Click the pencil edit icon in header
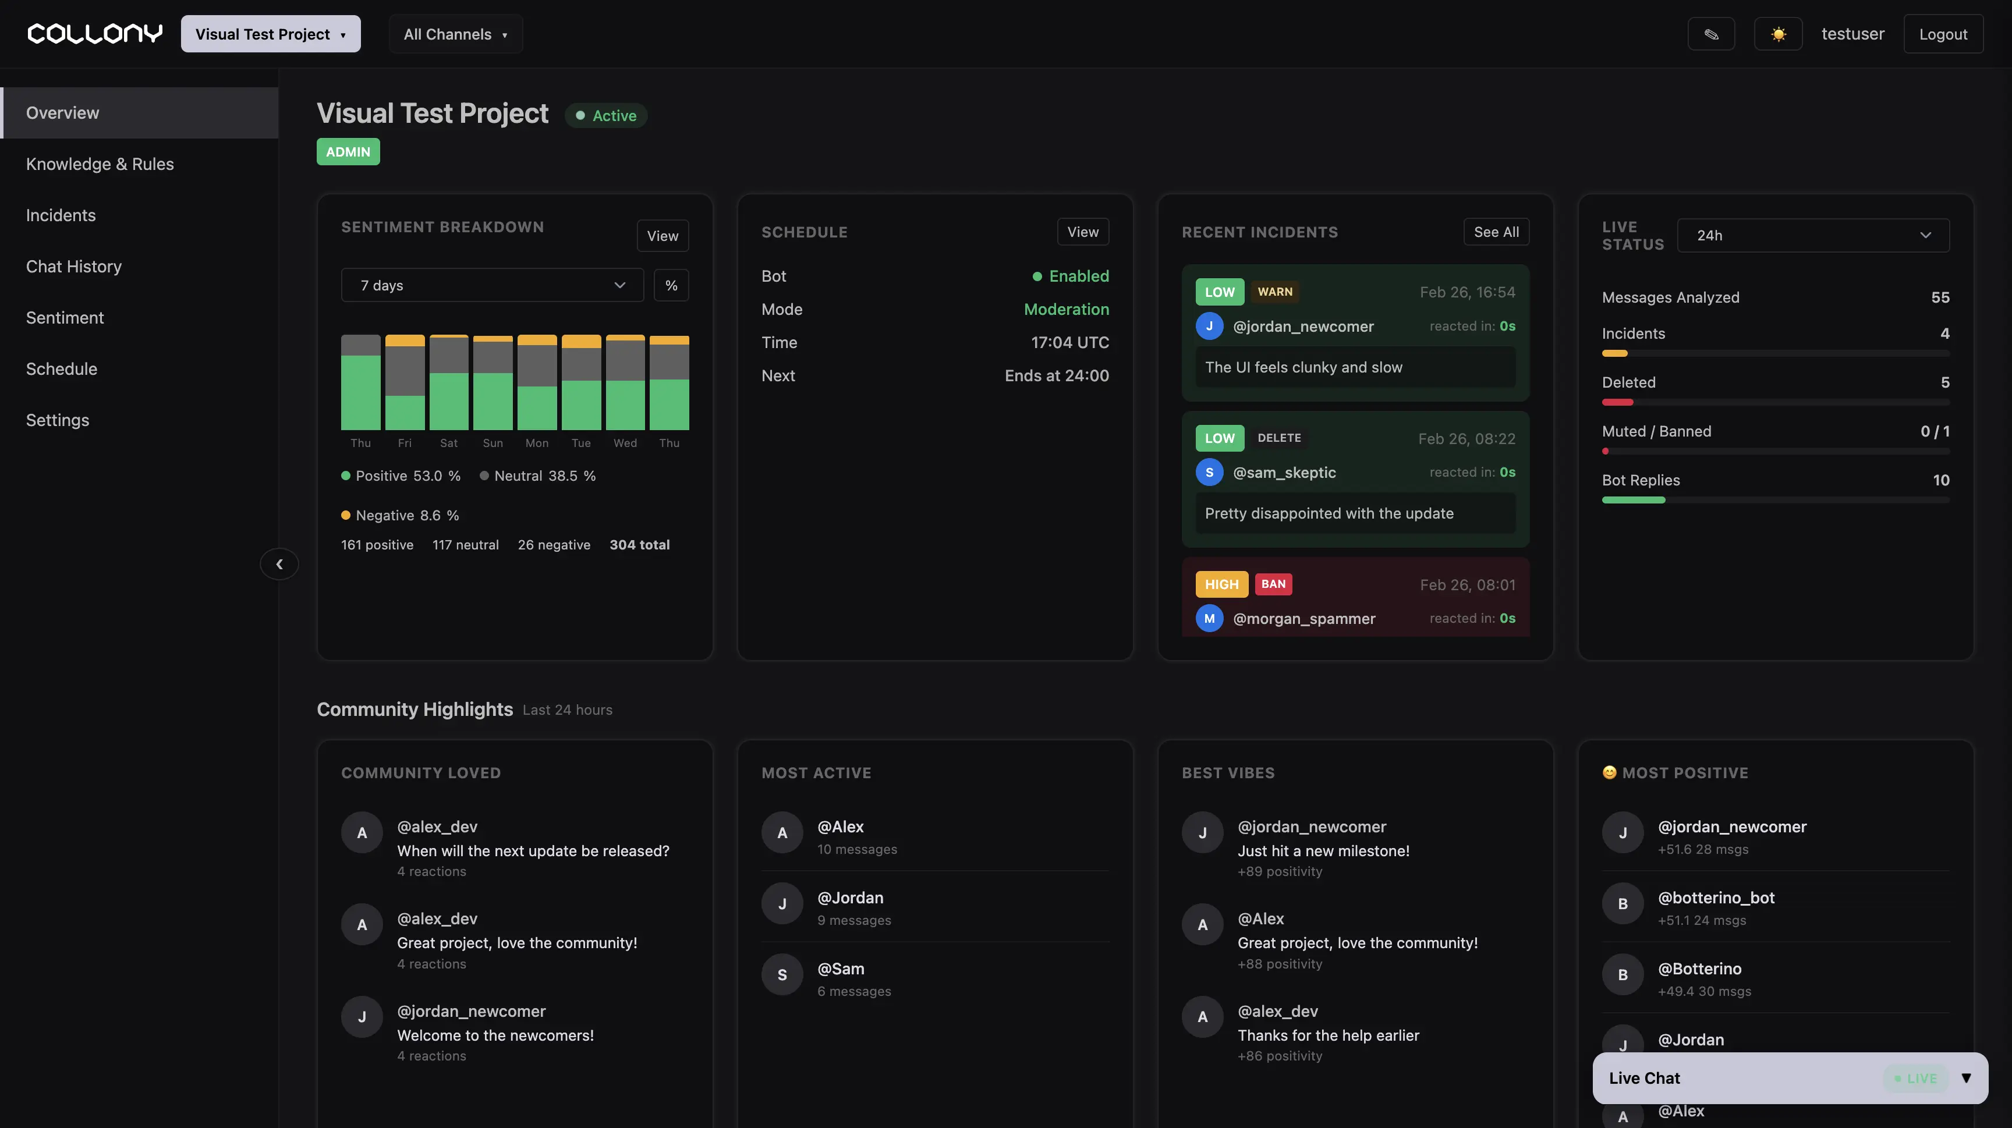 pyautogui.click(x=1710, y=34)
